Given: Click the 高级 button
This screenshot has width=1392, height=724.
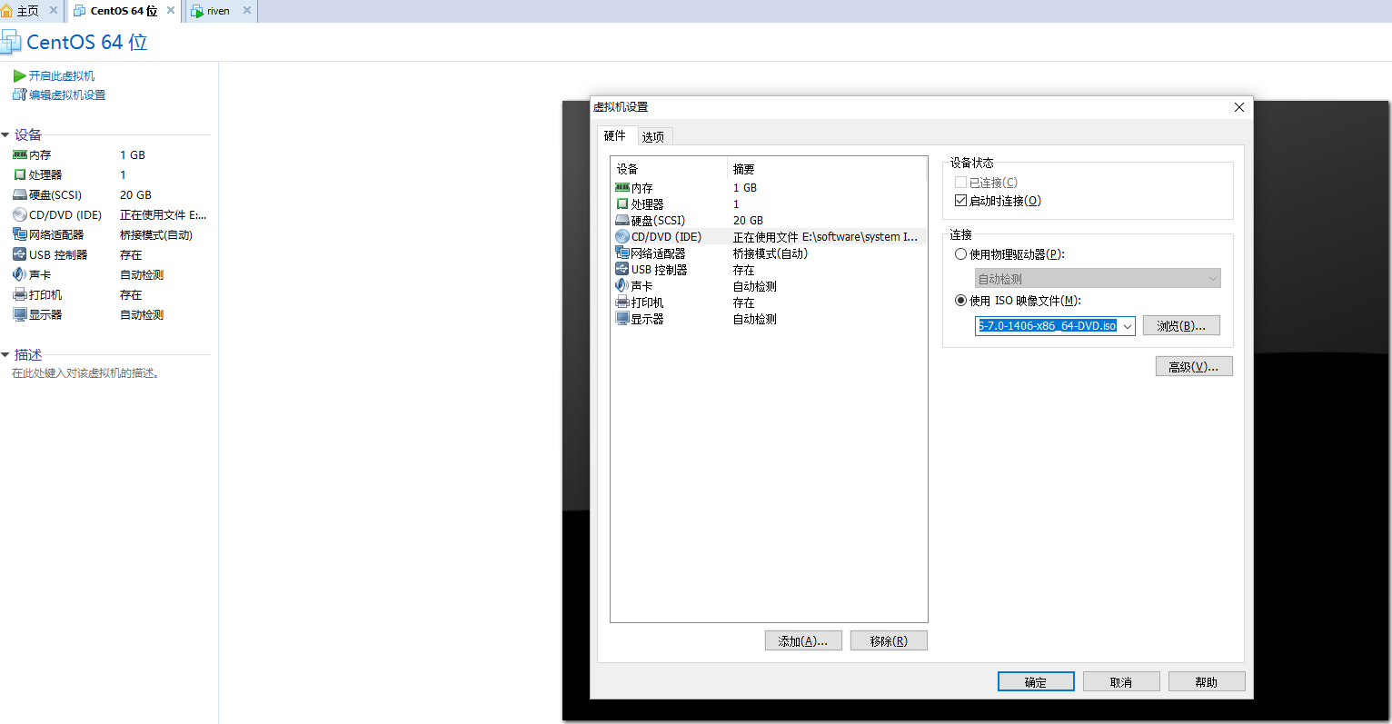Looking at the screenshot, I should click(1194, 367).
